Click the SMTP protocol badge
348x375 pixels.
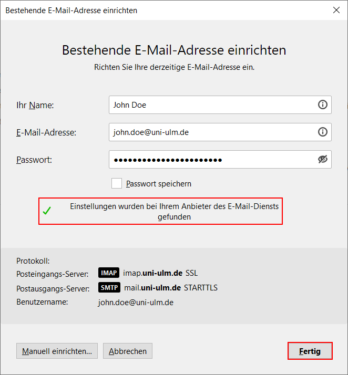pyautogui.click(x=109, y=288)
